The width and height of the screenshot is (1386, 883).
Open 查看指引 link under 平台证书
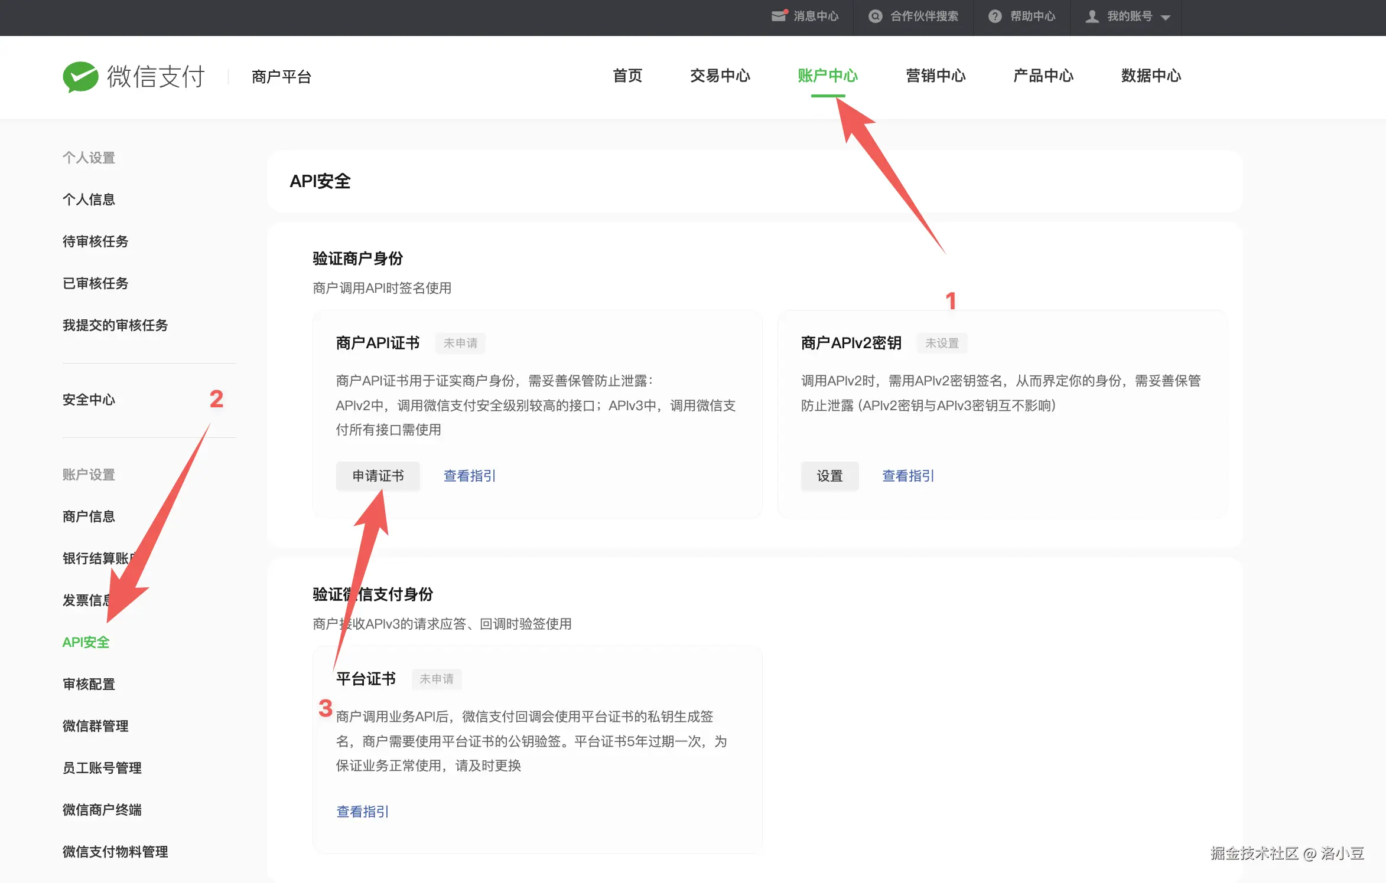(362, 812)
